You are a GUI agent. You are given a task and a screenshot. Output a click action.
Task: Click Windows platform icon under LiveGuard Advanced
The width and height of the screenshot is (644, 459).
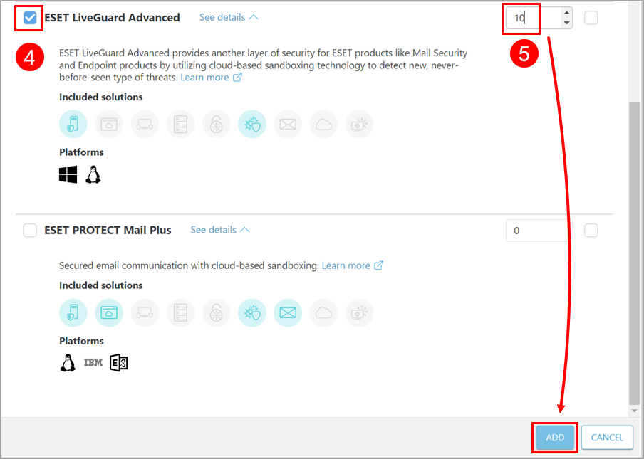[68, 175]
